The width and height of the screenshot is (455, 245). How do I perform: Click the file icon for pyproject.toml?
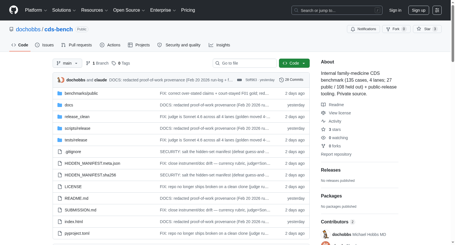(x=60, y=233)
